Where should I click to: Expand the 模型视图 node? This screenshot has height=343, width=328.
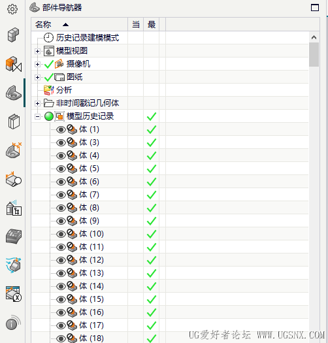(37, 51)
